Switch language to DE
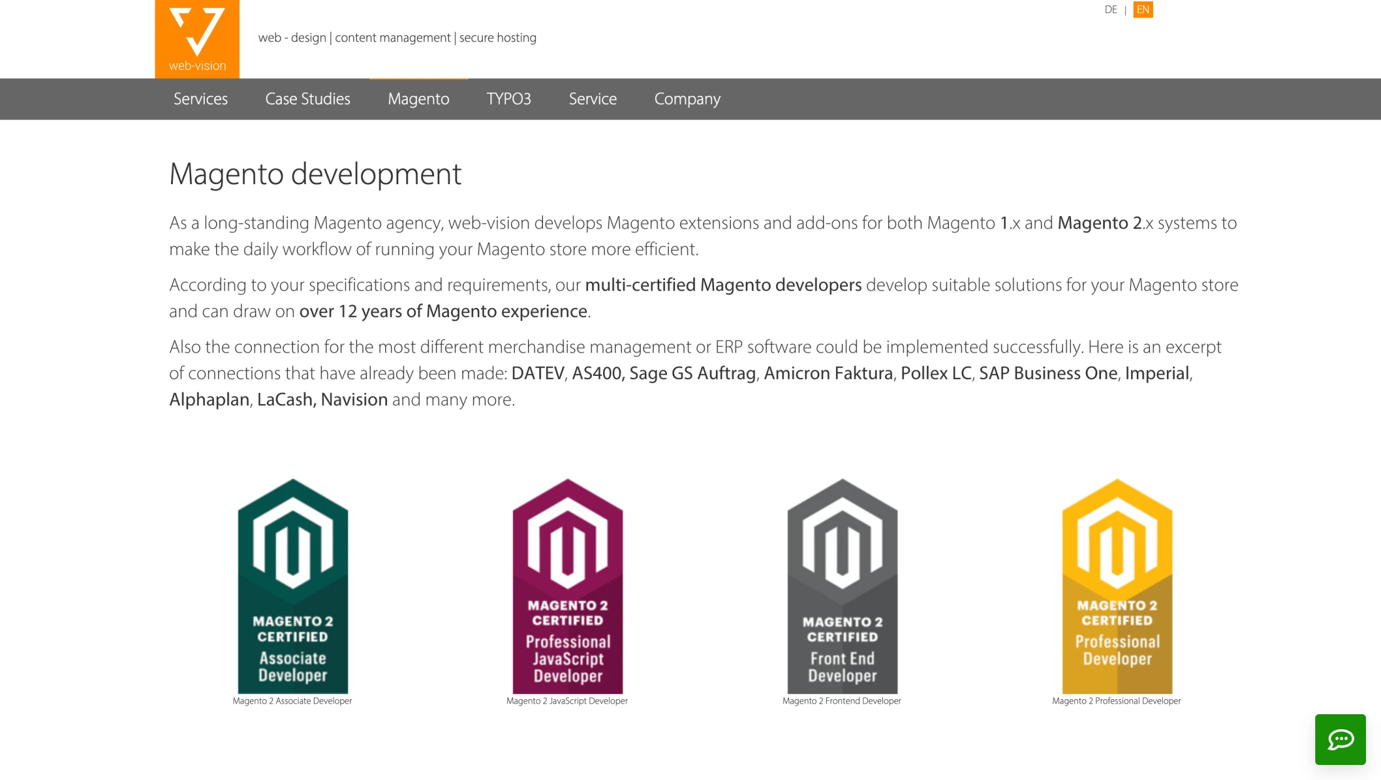Viewport: 1381px width, 780px height. point(1110,9)
